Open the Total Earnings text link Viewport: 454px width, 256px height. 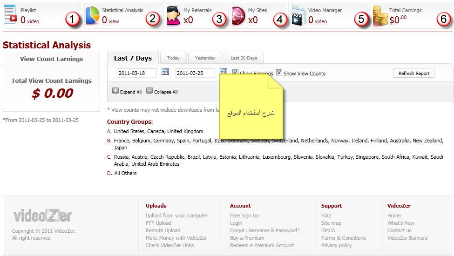[405, 10]
